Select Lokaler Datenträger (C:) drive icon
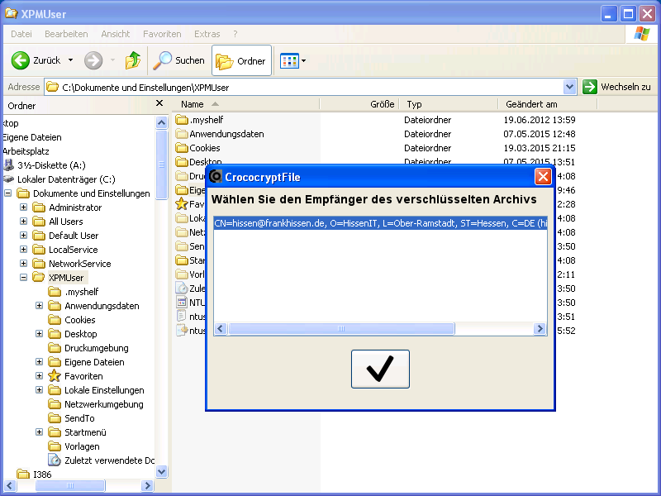 tap(8, 179)
